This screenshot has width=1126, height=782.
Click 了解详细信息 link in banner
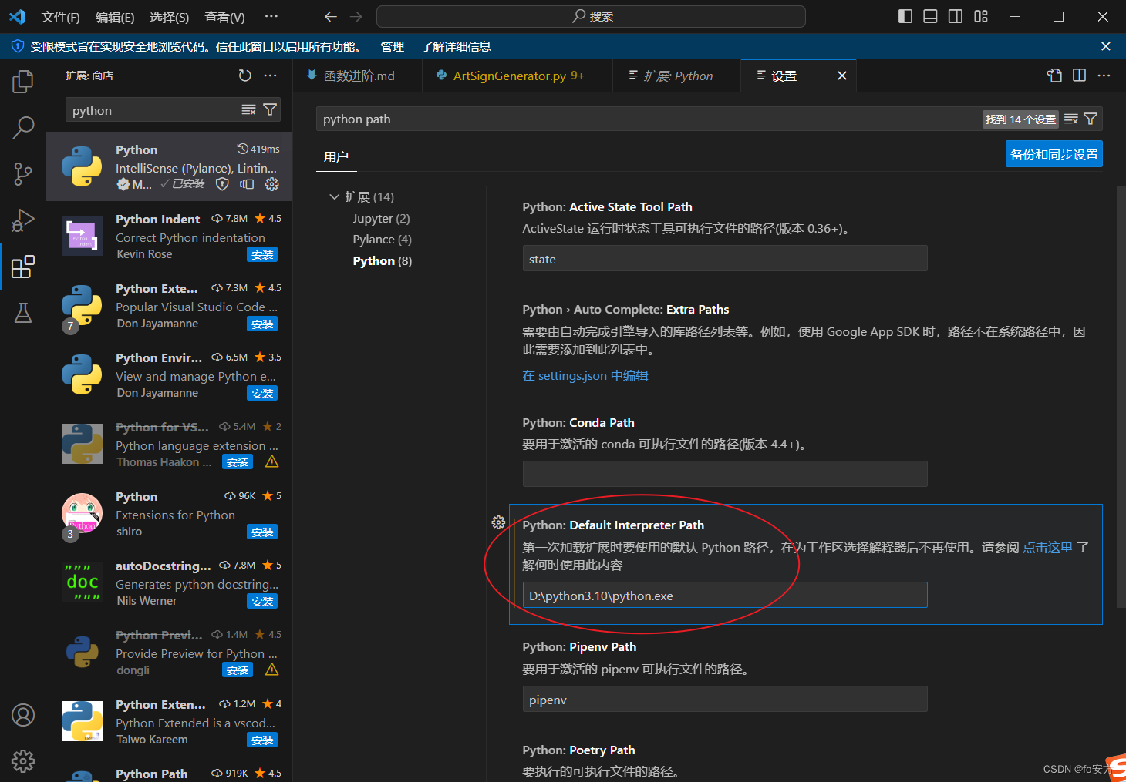(456, 47)
